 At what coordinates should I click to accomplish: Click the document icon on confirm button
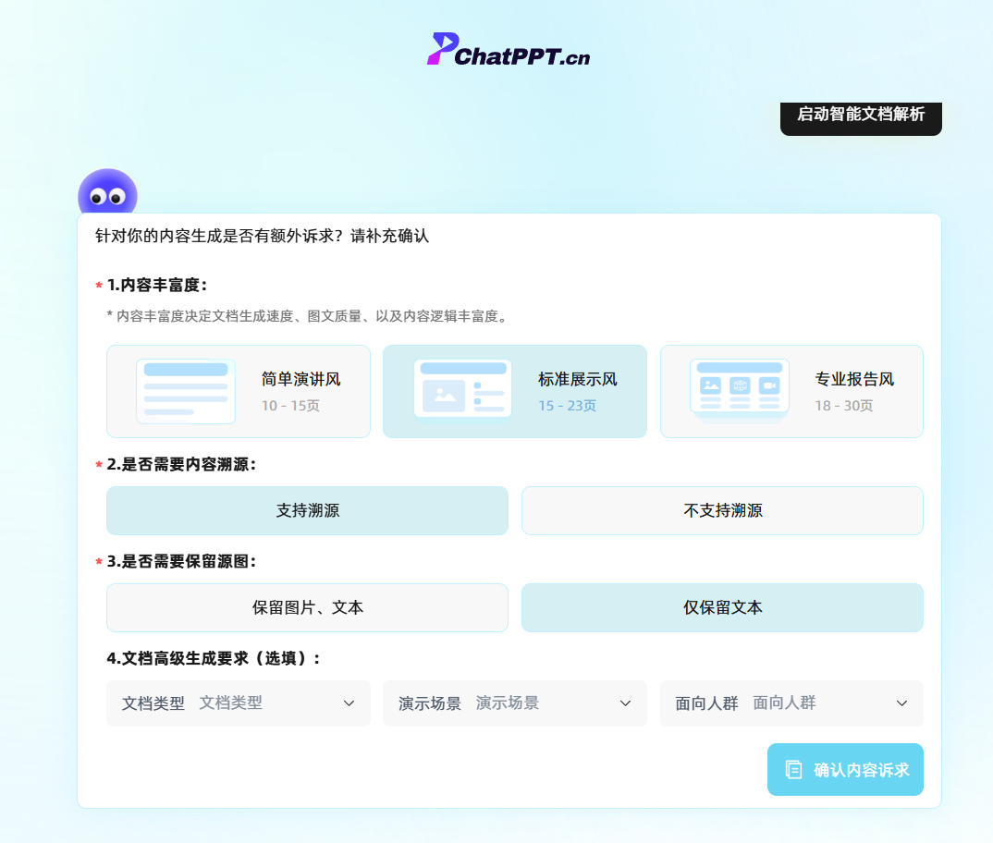tap(793, 769)
